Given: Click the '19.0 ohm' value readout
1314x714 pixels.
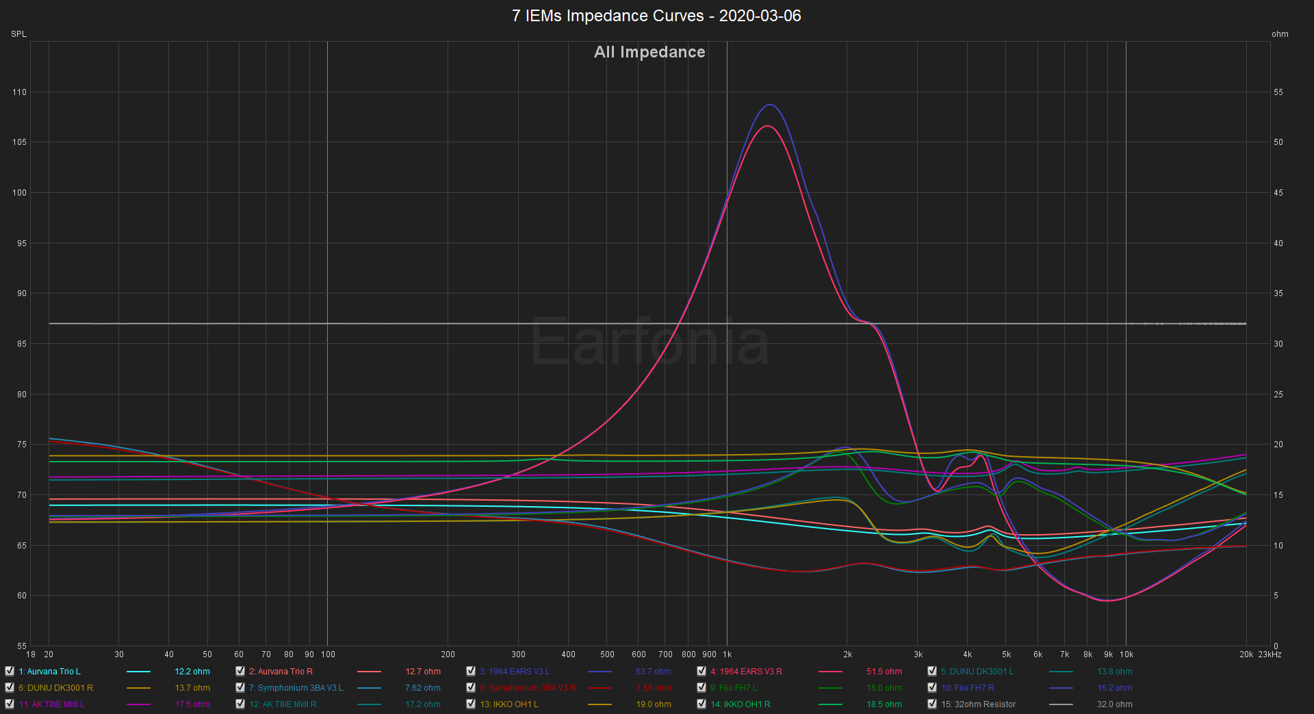Looking at the screenshot, I should click(x=654, y=704).
